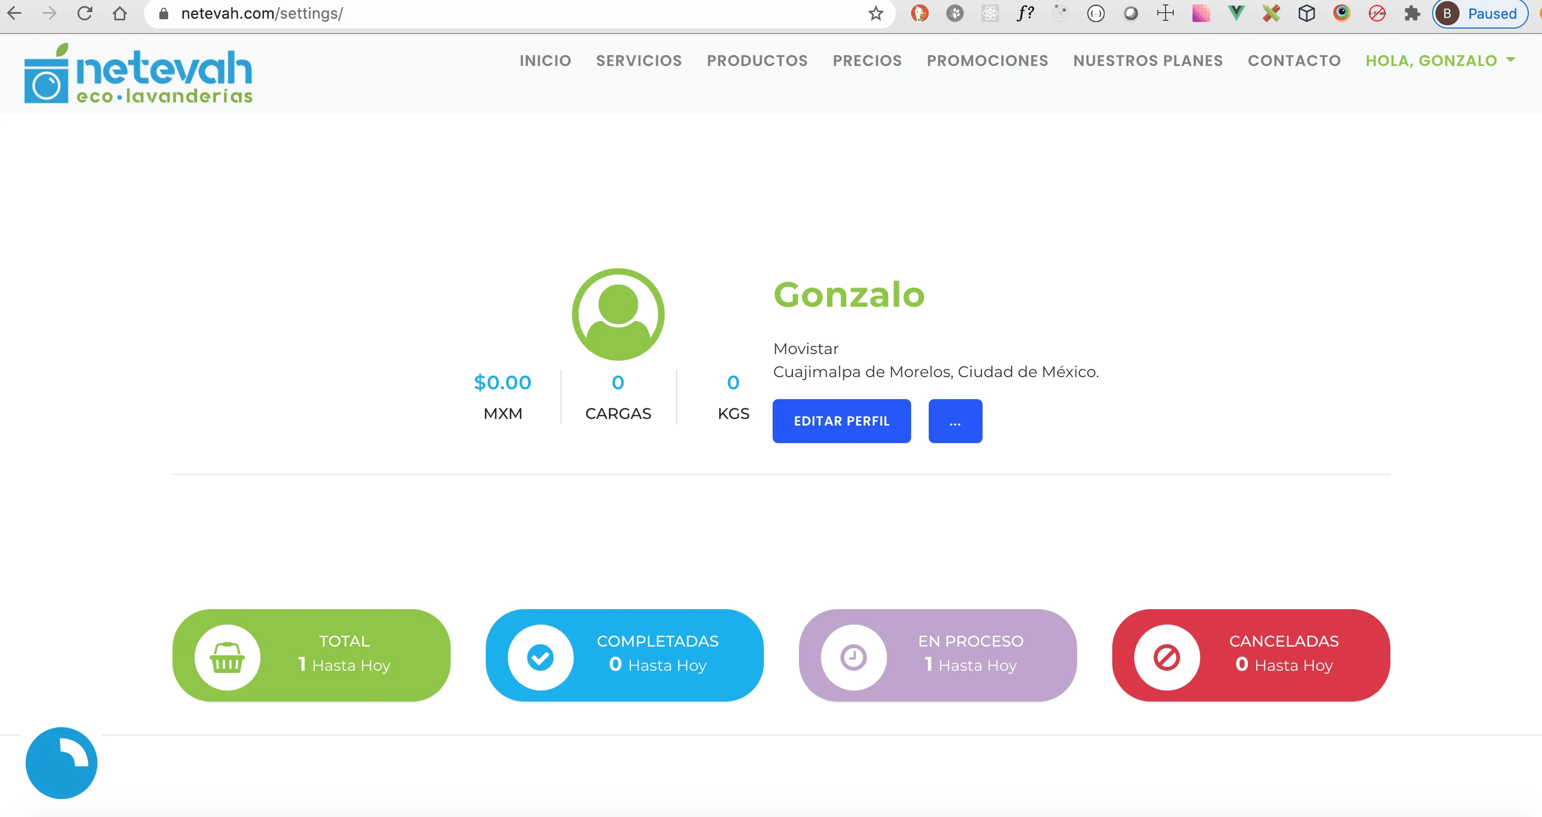Click the blue chat widget bubble
The width and height of the screenshot is (1542, 817).
coord(61,763)
